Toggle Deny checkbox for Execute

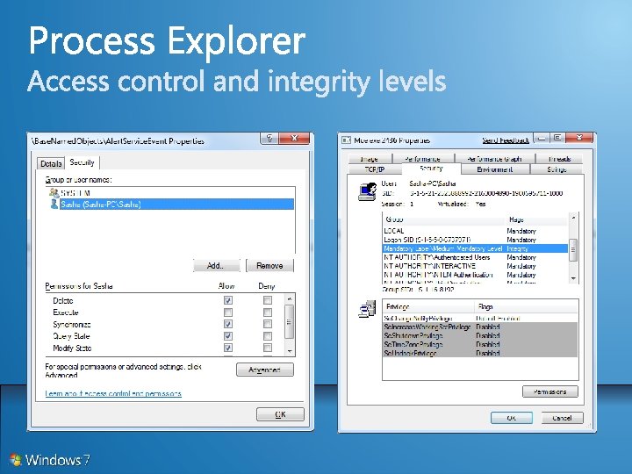point(267,312)
